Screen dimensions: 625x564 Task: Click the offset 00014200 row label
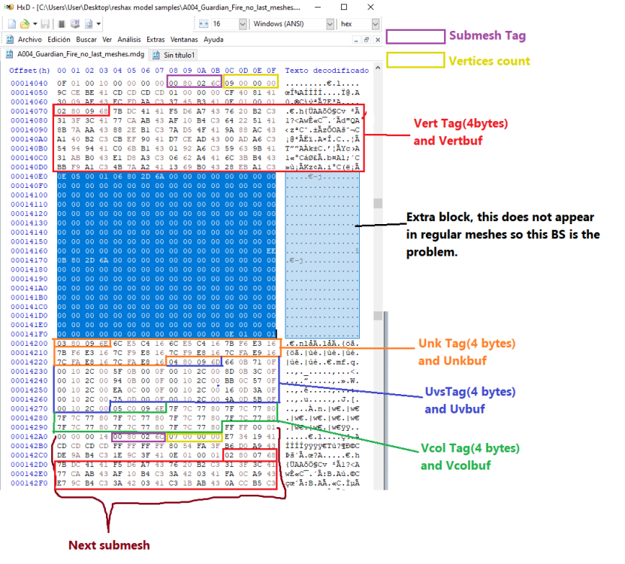[28, 342]
